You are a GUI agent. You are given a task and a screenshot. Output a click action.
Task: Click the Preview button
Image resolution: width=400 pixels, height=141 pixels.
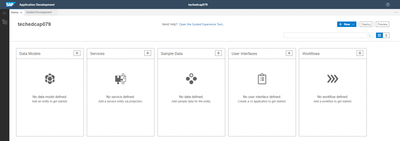pos(382,24)
